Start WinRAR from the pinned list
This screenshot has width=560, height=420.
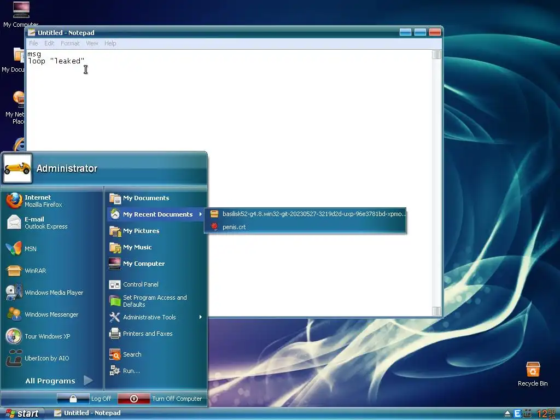52,270
